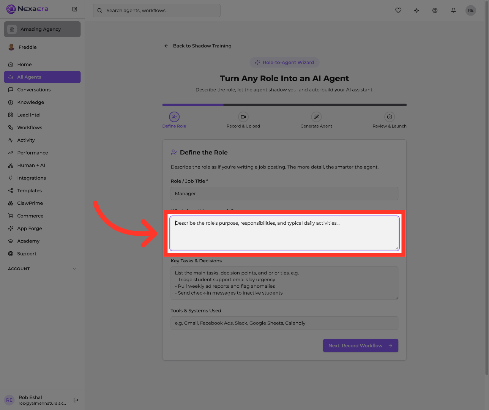This screenshot has width=489, height=410.
Task: Open the notifications bell
Action: [x=453, y=11]
